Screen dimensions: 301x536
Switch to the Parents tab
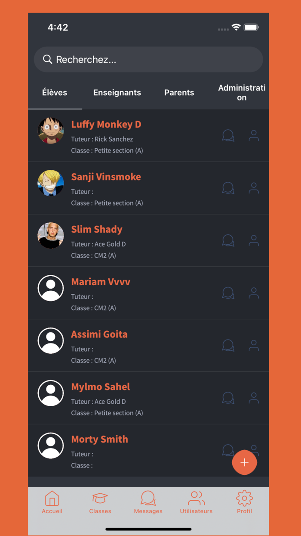click(x=179, y=93)
